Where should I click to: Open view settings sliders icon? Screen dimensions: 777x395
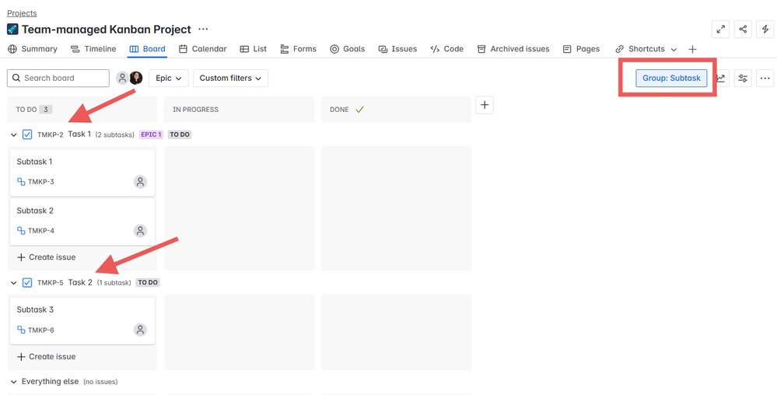pos(743,79)
